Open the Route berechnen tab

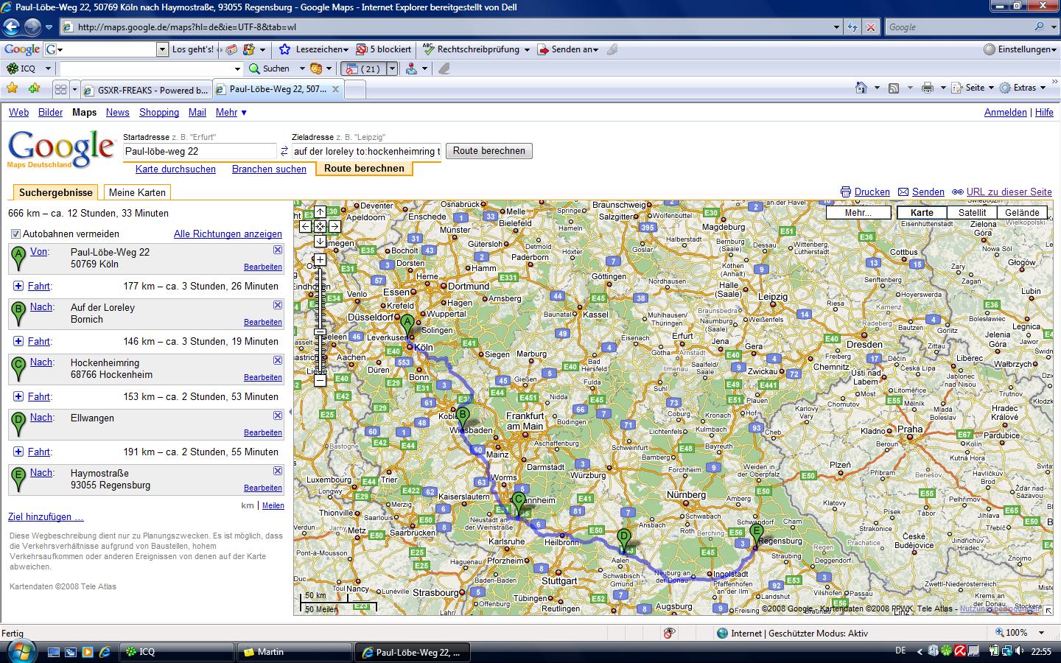click(364, 169)
